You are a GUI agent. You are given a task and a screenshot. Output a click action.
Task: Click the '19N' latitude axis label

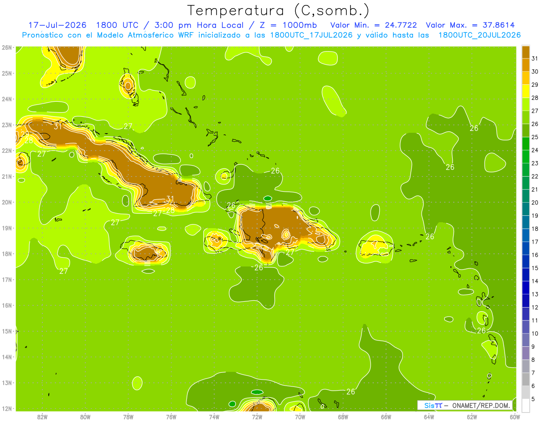[x=7, y=228]
